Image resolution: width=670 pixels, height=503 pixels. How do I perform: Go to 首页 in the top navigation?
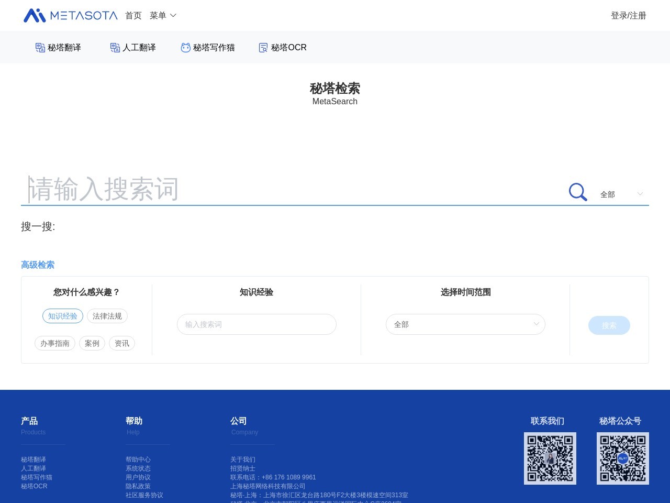(133, 16)
